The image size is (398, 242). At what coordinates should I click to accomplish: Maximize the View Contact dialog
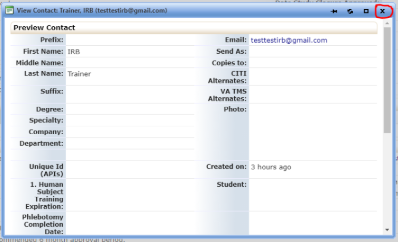(366, 11)
